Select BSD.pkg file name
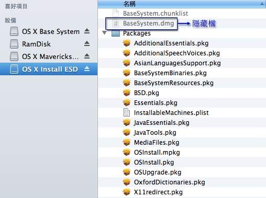 click(147, 93)
